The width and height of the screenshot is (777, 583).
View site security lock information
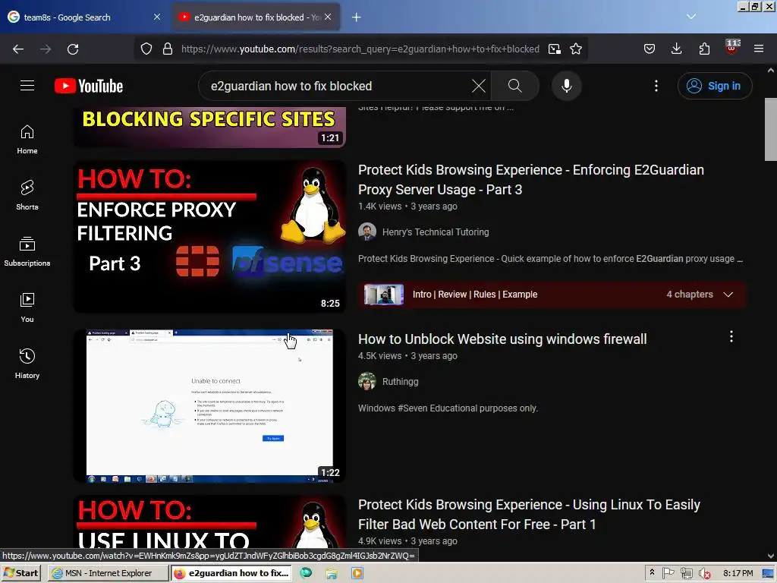click(x=168, y=49)
